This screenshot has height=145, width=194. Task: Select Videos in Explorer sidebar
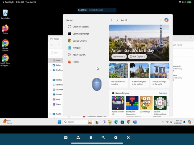click(x=57, y=104)
